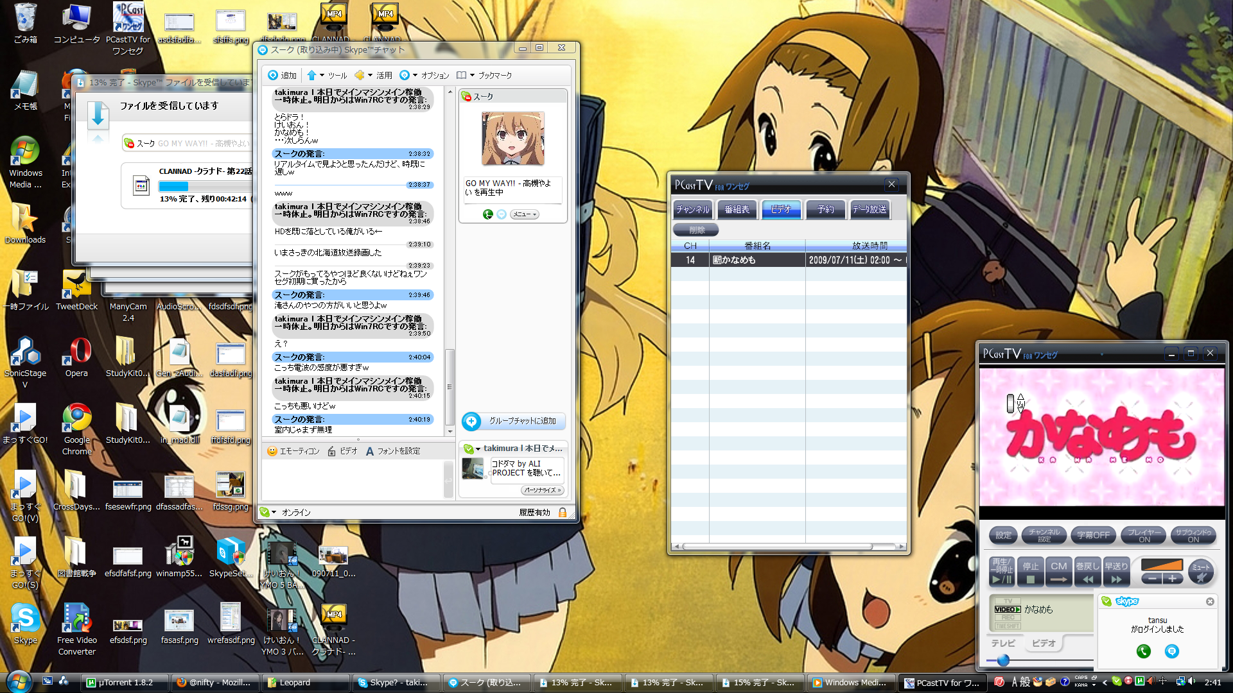The image size is (1233, 693).
Task: Open フォントを設定 font settings
Action: click(x=392, y=451)
